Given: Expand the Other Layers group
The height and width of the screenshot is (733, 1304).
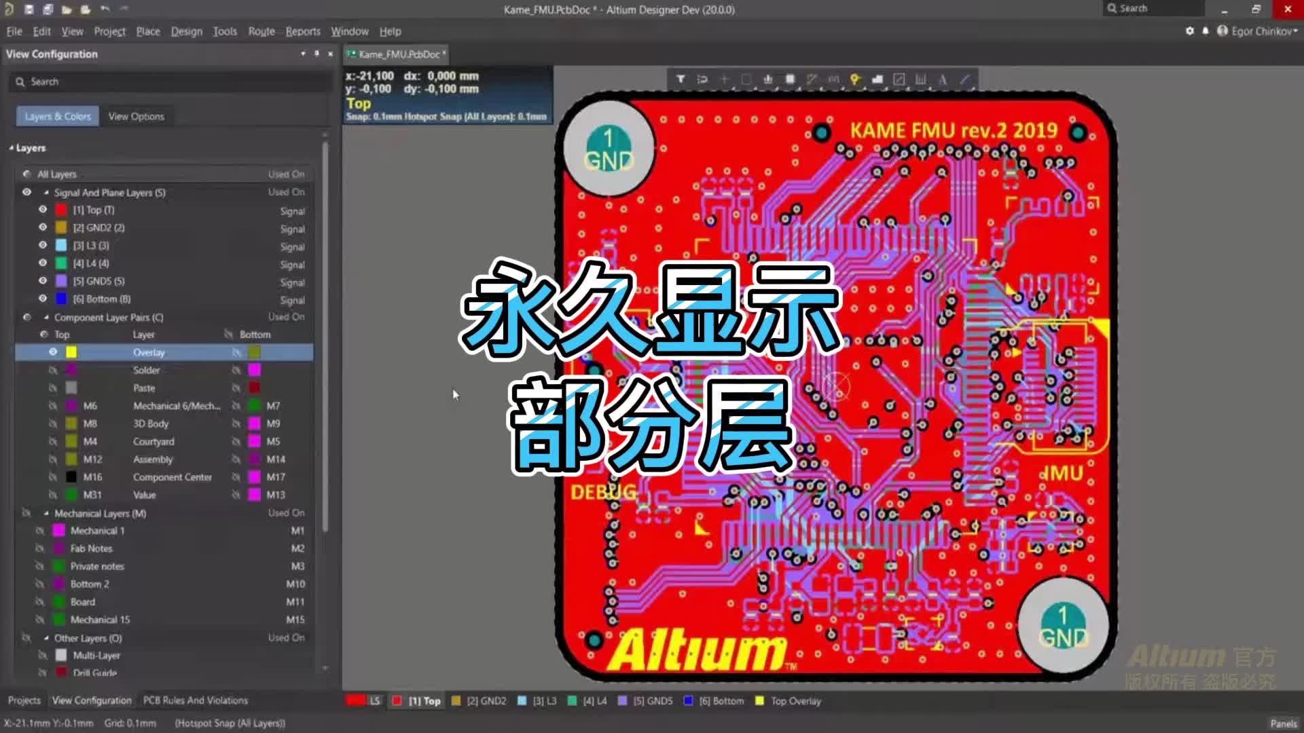Looking at the screenshot, I should 46,637.
